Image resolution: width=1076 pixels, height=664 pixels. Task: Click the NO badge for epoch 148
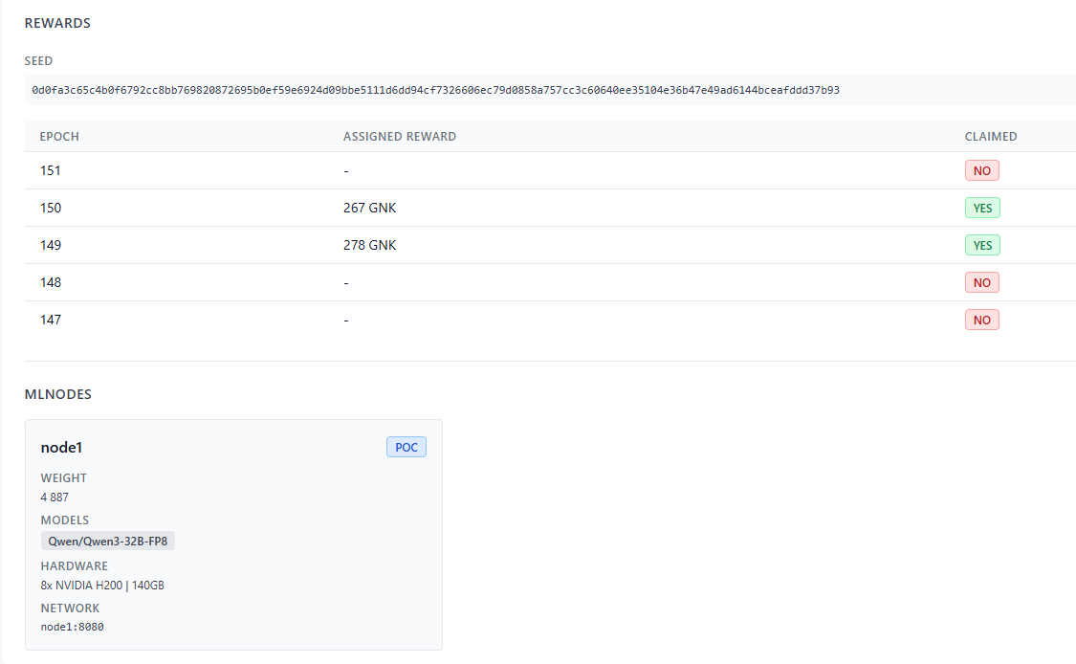[981, 282]
